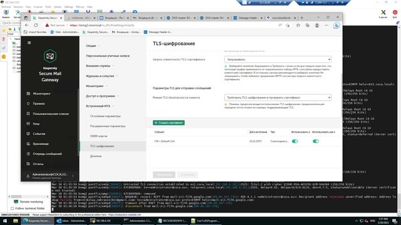Screen dimensions: 401x225
Task: Toggle 'Use in' switch for Default Cert
Action: 295,141
